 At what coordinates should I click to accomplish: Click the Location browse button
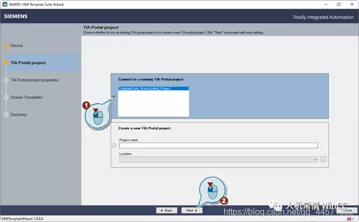pos(323,159)
